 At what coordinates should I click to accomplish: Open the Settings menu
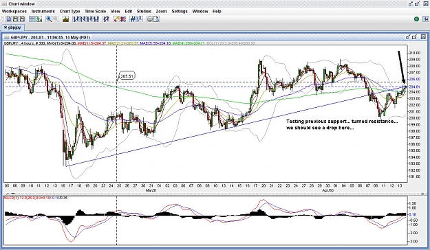180,11
